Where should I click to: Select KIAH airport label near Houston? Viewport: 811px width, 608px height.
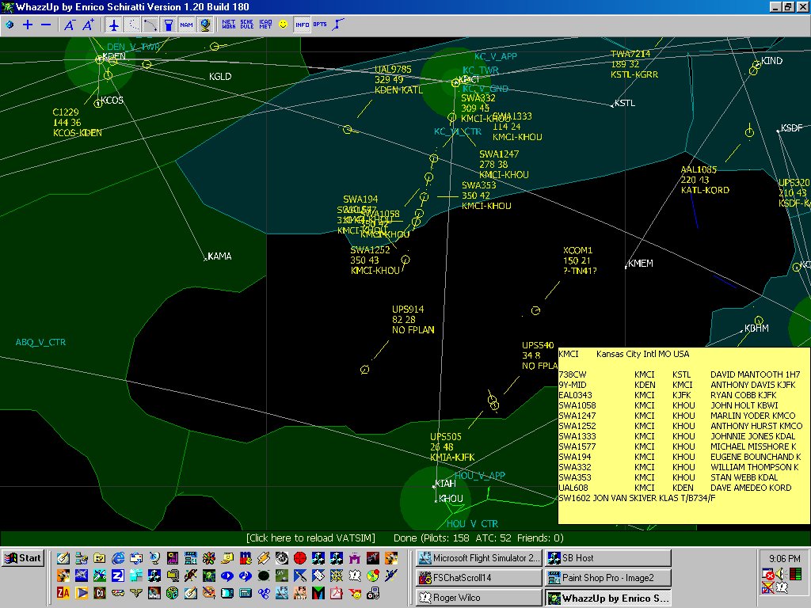pos(445,484)
